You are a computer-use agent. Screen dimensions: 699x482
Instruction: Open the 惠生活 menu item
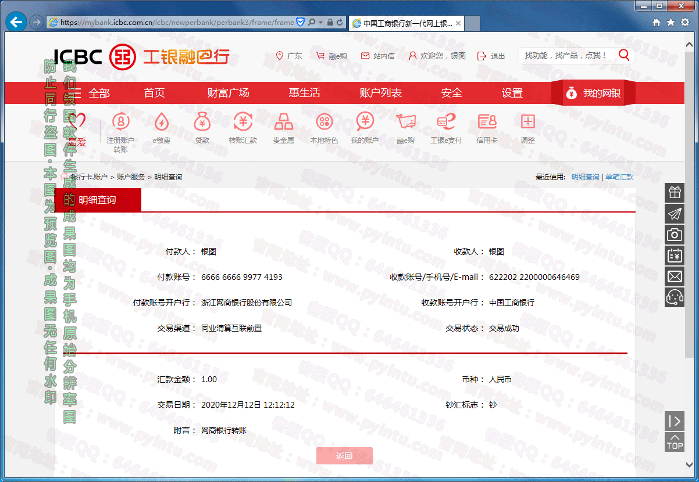tap(305, 93)
